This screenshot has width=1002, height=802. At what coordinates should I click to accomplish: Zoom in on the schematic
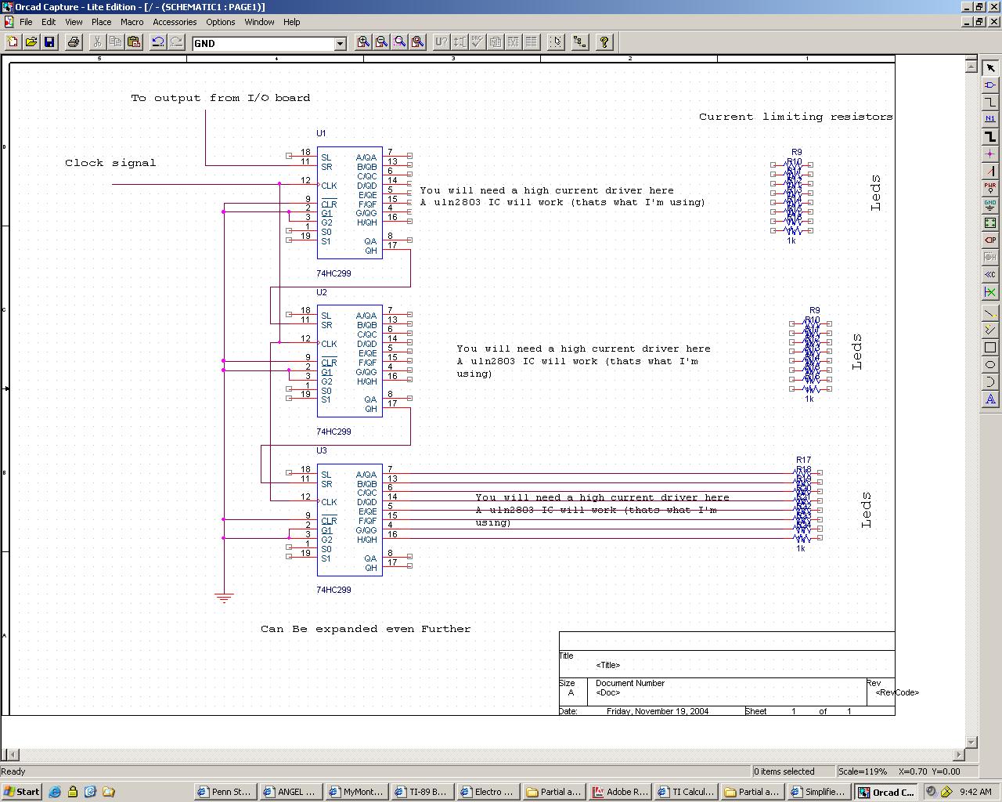click(x=363, y=42)
